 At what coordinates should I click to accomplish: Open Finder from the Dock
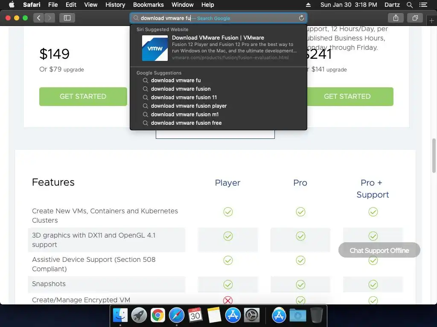click(x=120, y=316)
